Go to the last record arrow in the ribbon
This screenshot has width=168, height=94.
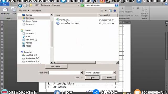click(x=138, y=8)
